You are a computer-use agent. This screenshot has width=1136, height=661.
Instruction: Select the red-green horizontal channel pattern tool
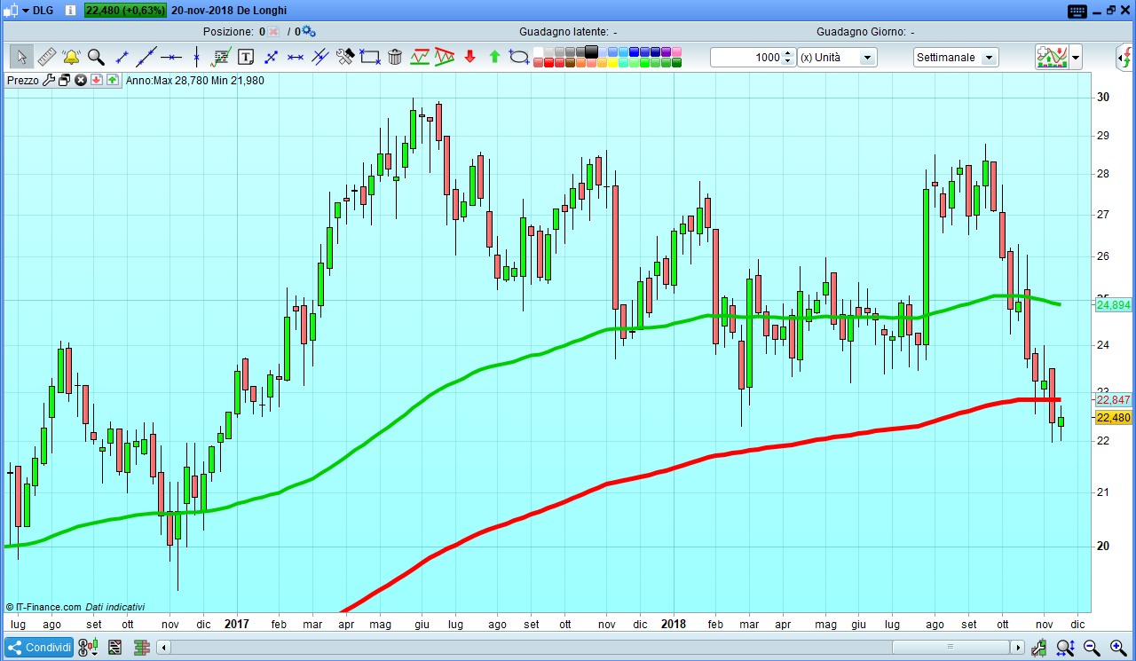point(420,58)
